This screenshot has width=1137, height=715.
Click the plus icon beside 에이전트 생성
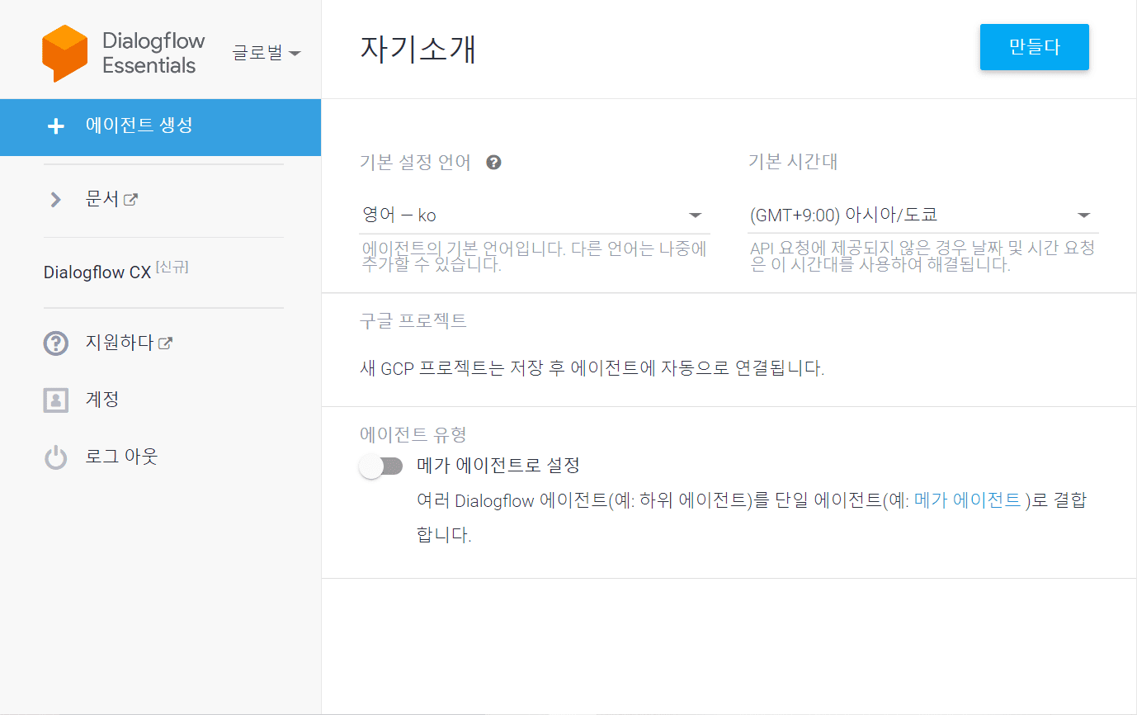pyautogui.click(x=55, y=126)
